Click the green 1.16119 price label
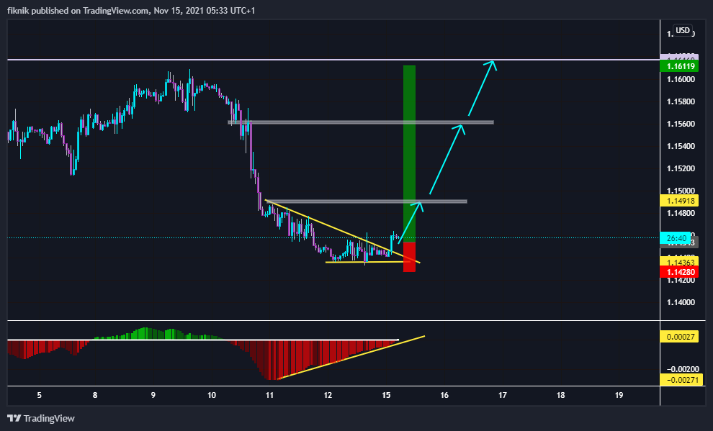The width and height of the screenshot is (713, 431). coord(681,66)
